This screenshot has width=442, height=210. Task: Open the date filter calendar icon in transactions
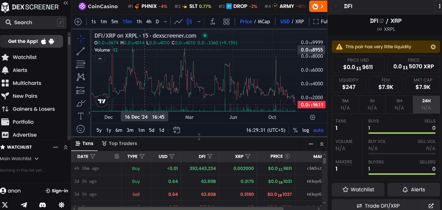click(117, 156)
